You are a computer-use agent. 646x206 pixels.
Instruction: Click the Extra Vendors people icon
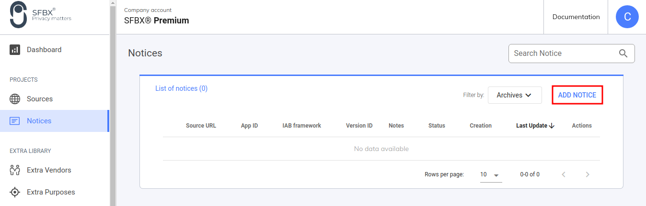click(15, 170)
